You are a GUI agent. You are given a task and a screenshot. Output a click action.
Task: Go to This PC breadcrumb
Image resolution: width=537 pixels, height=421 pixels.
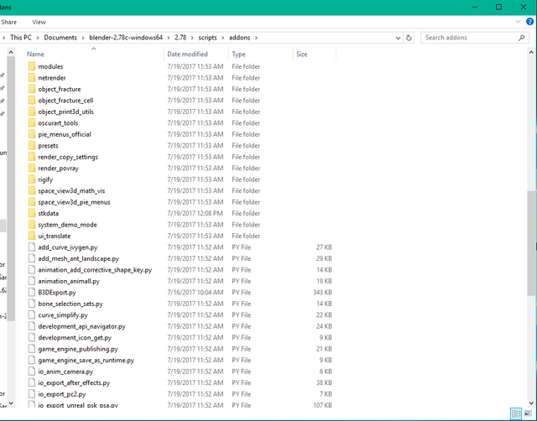[20, 38]
